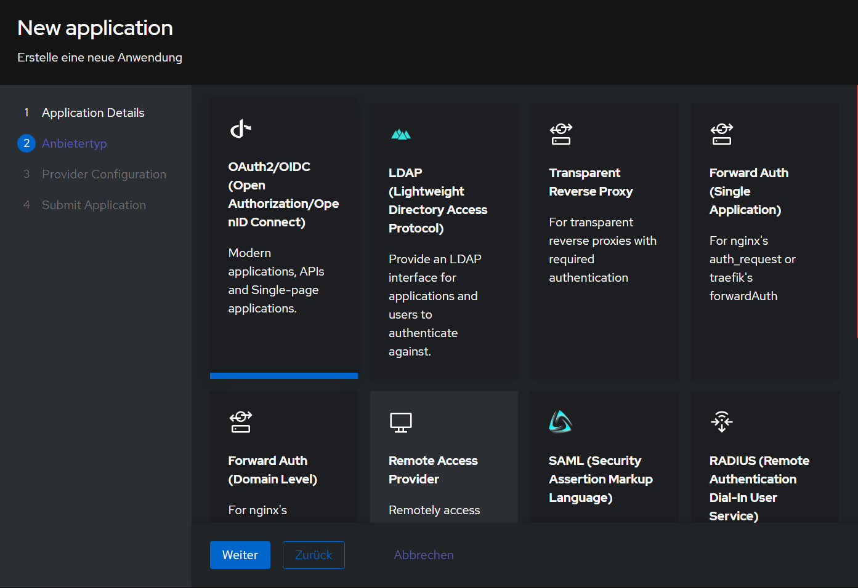Click the OAuth2/OIDC OpenID logo icon
The width and height of the screenshot is (858, 588).
(241, 129)
